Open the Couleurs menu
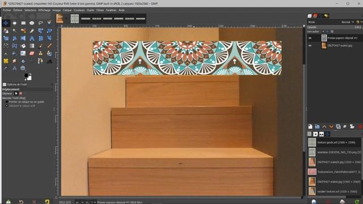 (79, 10)
